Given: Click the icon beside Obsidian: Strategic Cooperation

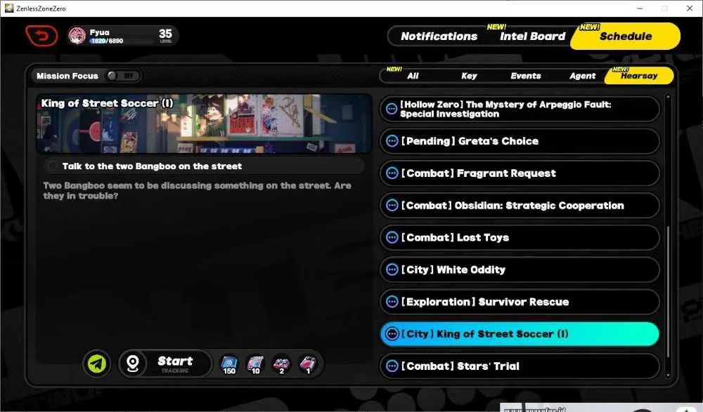Looking at the screenshot, I should 392,206.
